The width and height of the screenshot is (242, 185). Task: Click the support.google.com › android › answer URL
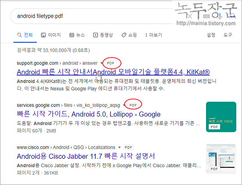tap(57, 63)
